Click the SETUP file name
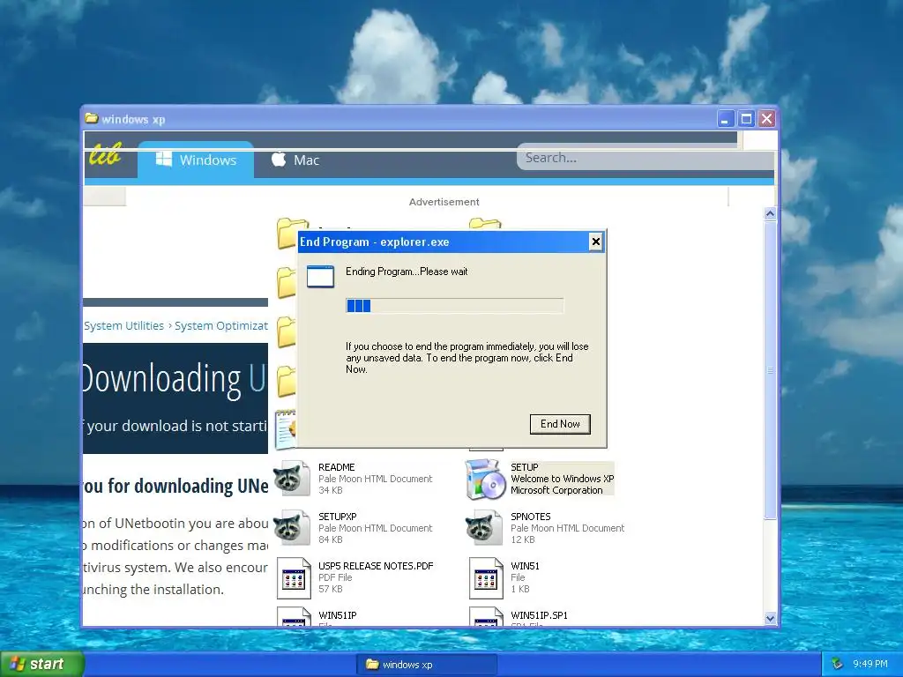The width and height of the screenshot is (903, 677). (524, 467)
